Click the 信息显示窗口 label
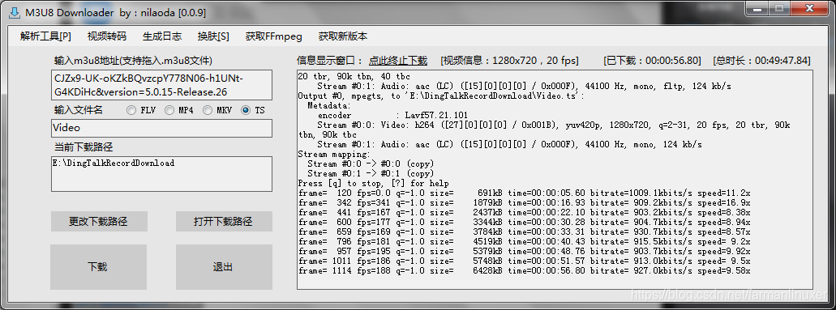 pyautogui.click(x=330, y=60)
